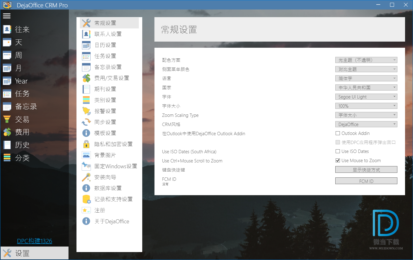Open the 周 week view icon

(x=7, y=55)
